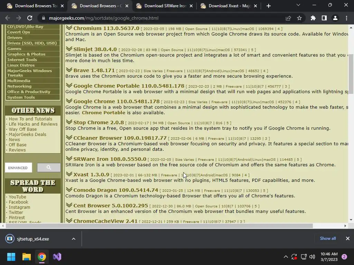Open File Explorer from the taskbar
Image resolution: width=354 pixels, height=265 pixels.
pyautogui.click(x=26, y=257)
